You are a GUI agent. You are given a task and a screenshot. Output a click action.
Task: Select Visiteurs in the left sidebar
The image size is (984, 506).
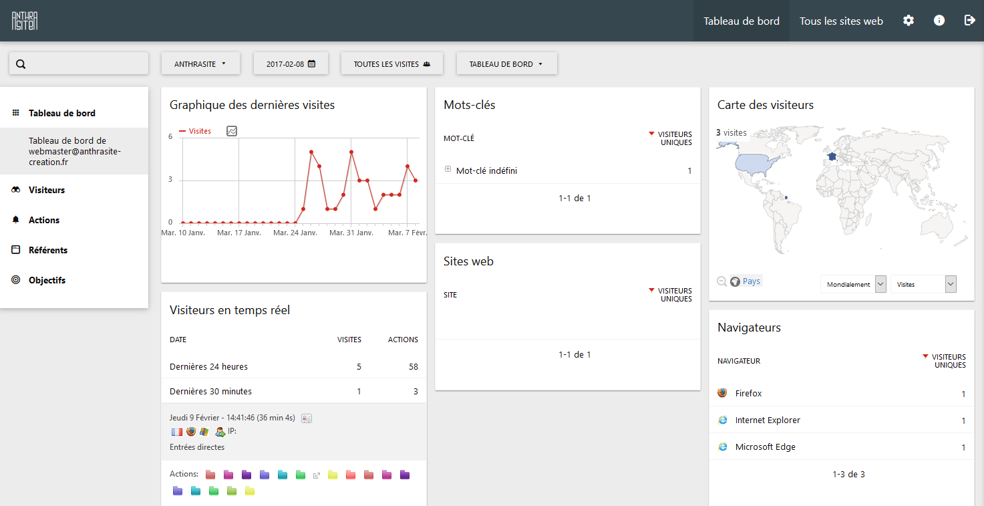point(47,190)
